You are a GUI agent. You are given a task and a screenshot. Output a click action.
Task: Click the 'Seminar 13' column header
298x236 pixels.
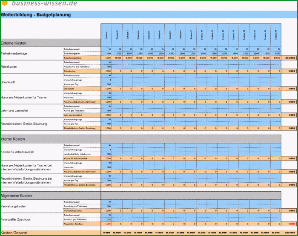[233, 35]
